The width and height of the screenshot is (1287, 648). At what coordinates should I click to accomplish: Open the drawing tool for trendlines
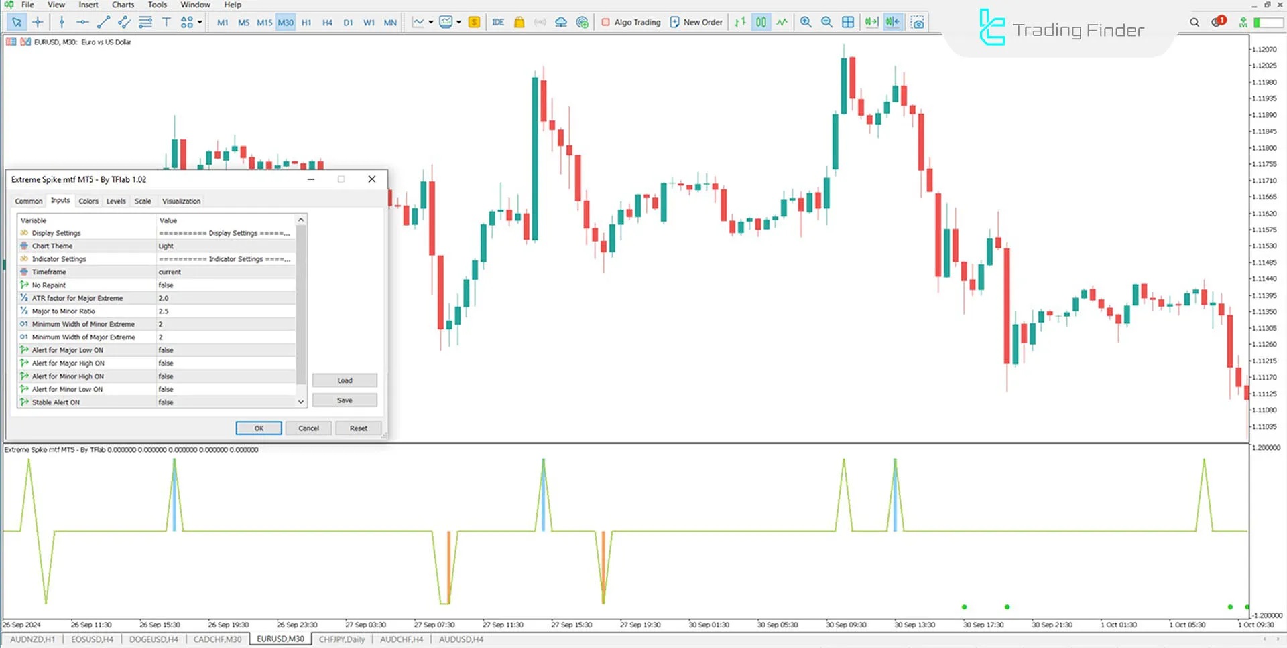(x=102, y=22)
